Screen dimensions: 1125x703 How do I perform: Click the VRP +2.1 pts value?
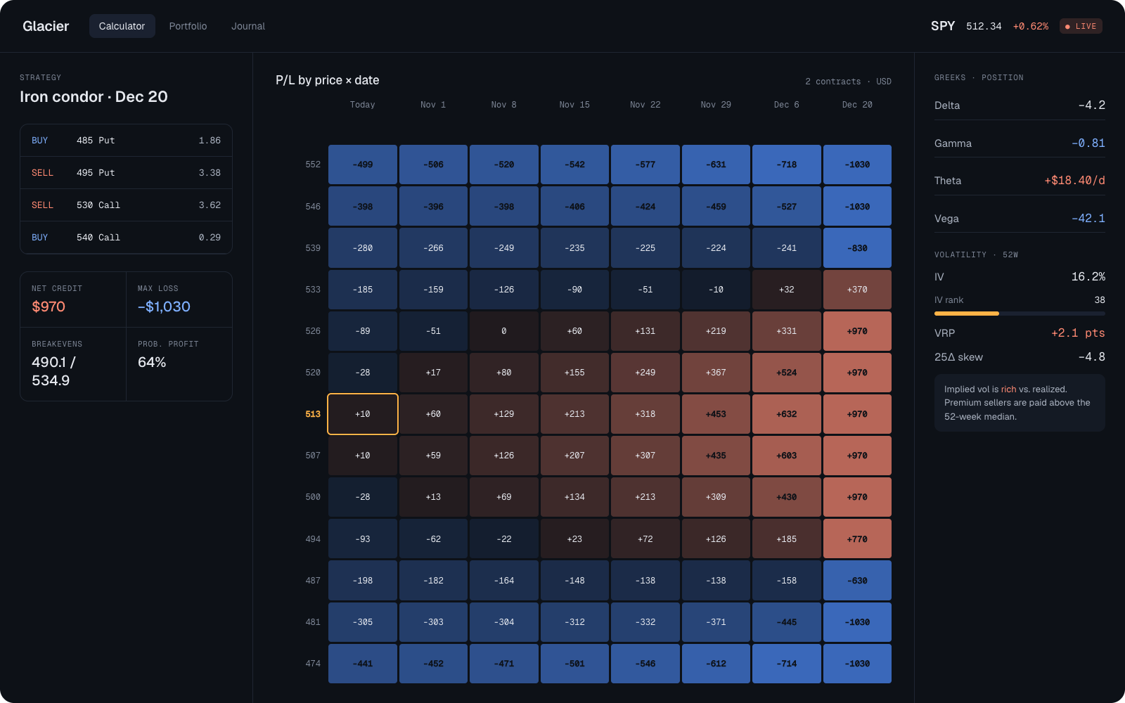coord(1078,333)
